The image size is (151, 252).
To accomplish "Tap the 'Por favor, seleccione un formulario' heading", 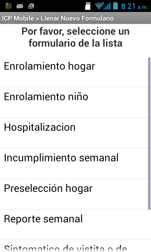I will (75, 37).
